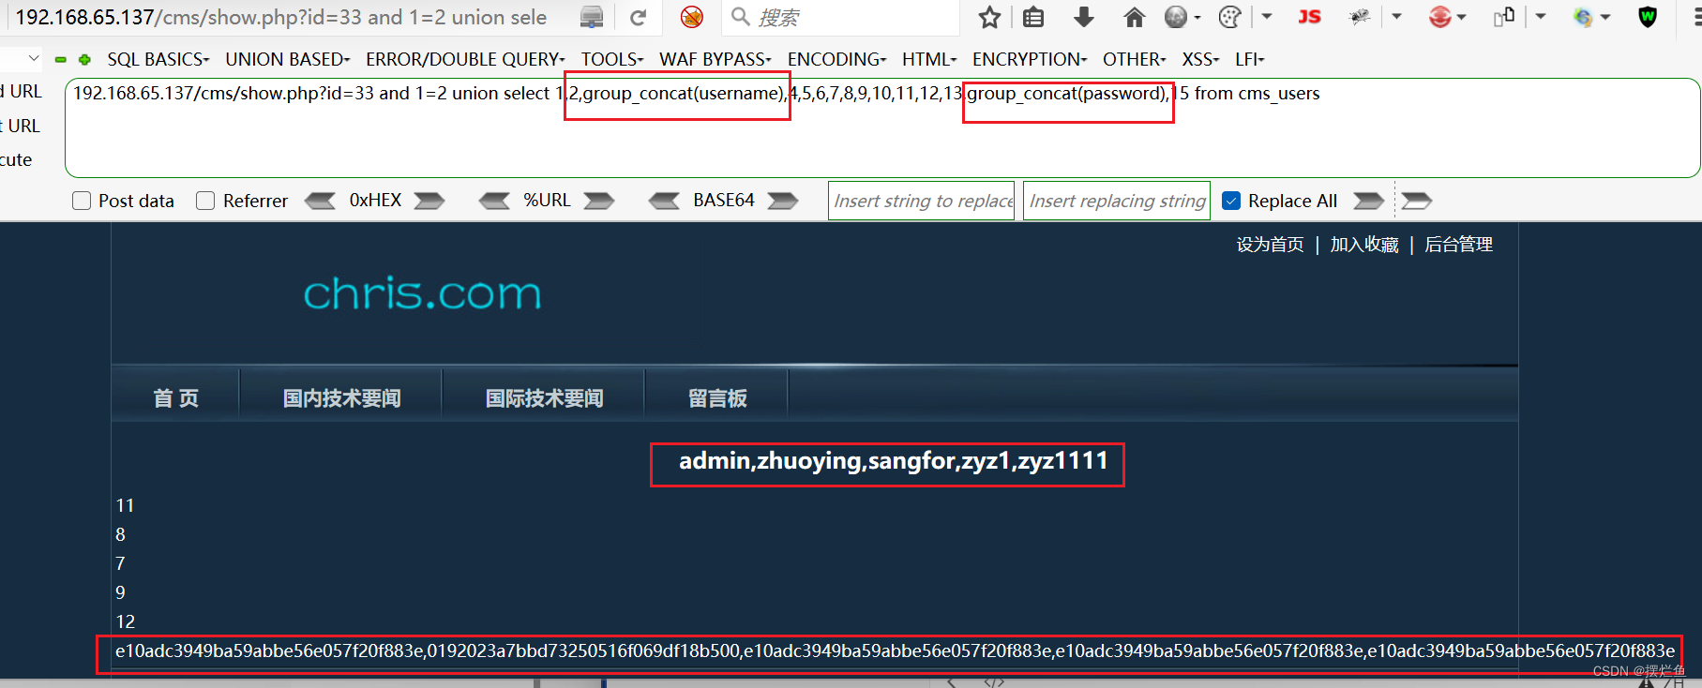
Task: Open the 留言板 navigation tab
Action: tap(717, 398)
